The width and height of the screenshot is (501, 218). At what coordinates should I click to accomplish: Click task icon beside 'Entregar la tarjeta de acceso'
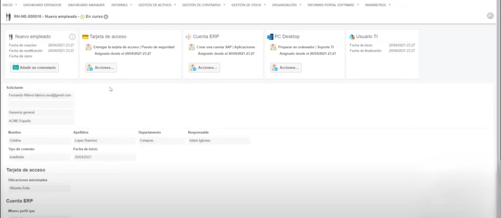click(89, 47)
